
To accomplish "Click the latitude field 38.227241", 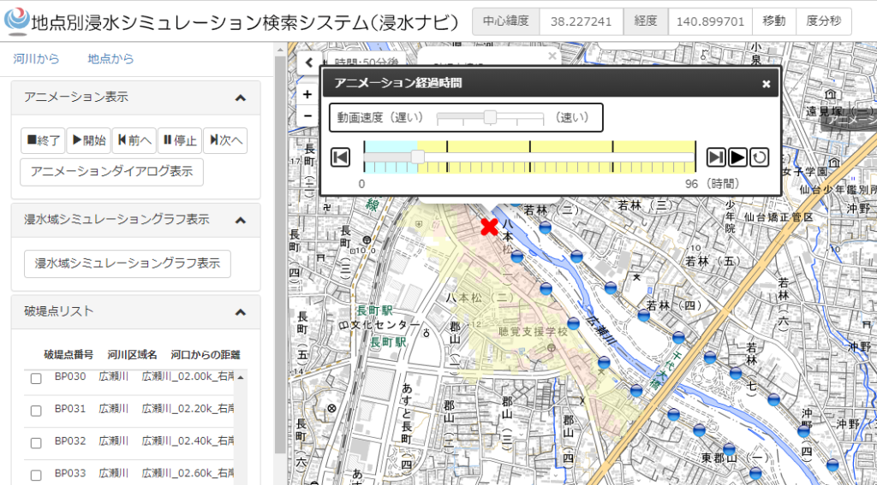I will [x=582, y=21].
